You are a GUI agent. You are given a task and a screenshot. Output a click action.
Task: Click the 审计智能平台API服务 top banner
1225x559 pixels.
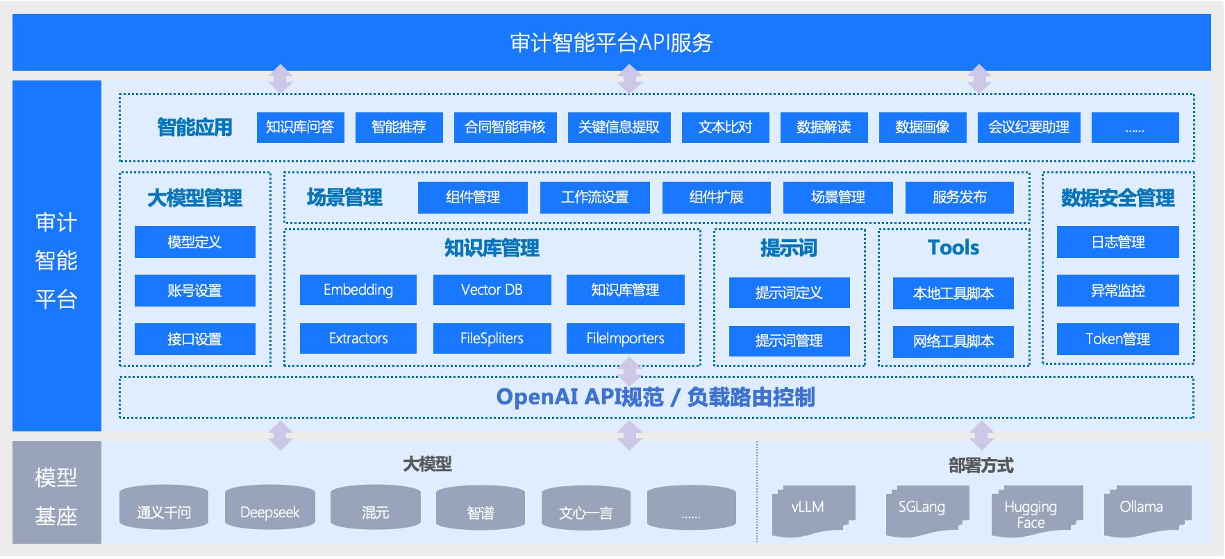(611, 42)
